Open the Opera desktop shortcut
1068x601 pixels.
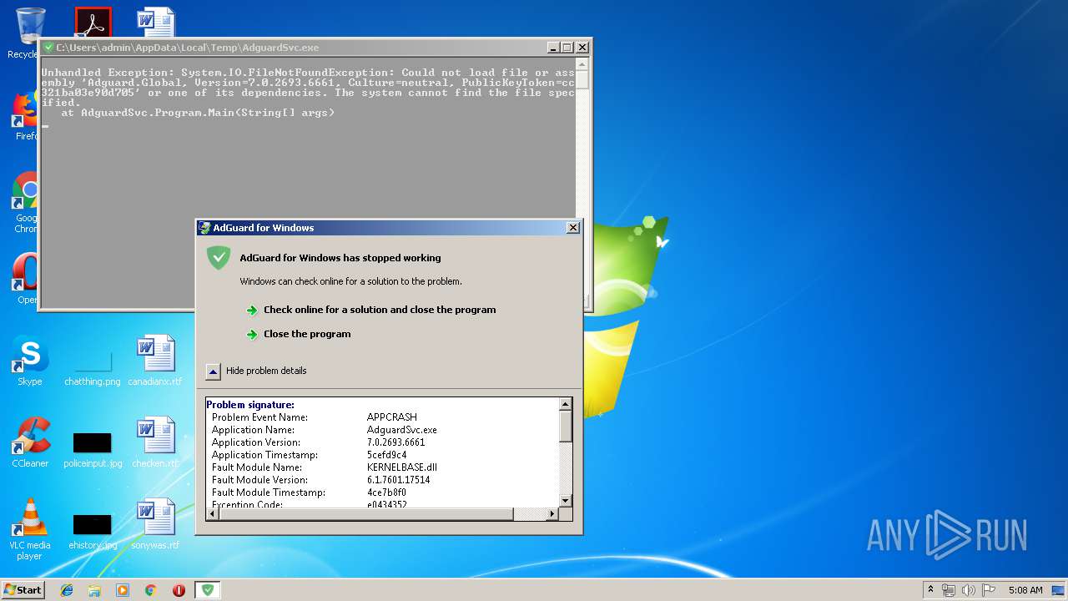pyautogui.click(x=25, y=279)
